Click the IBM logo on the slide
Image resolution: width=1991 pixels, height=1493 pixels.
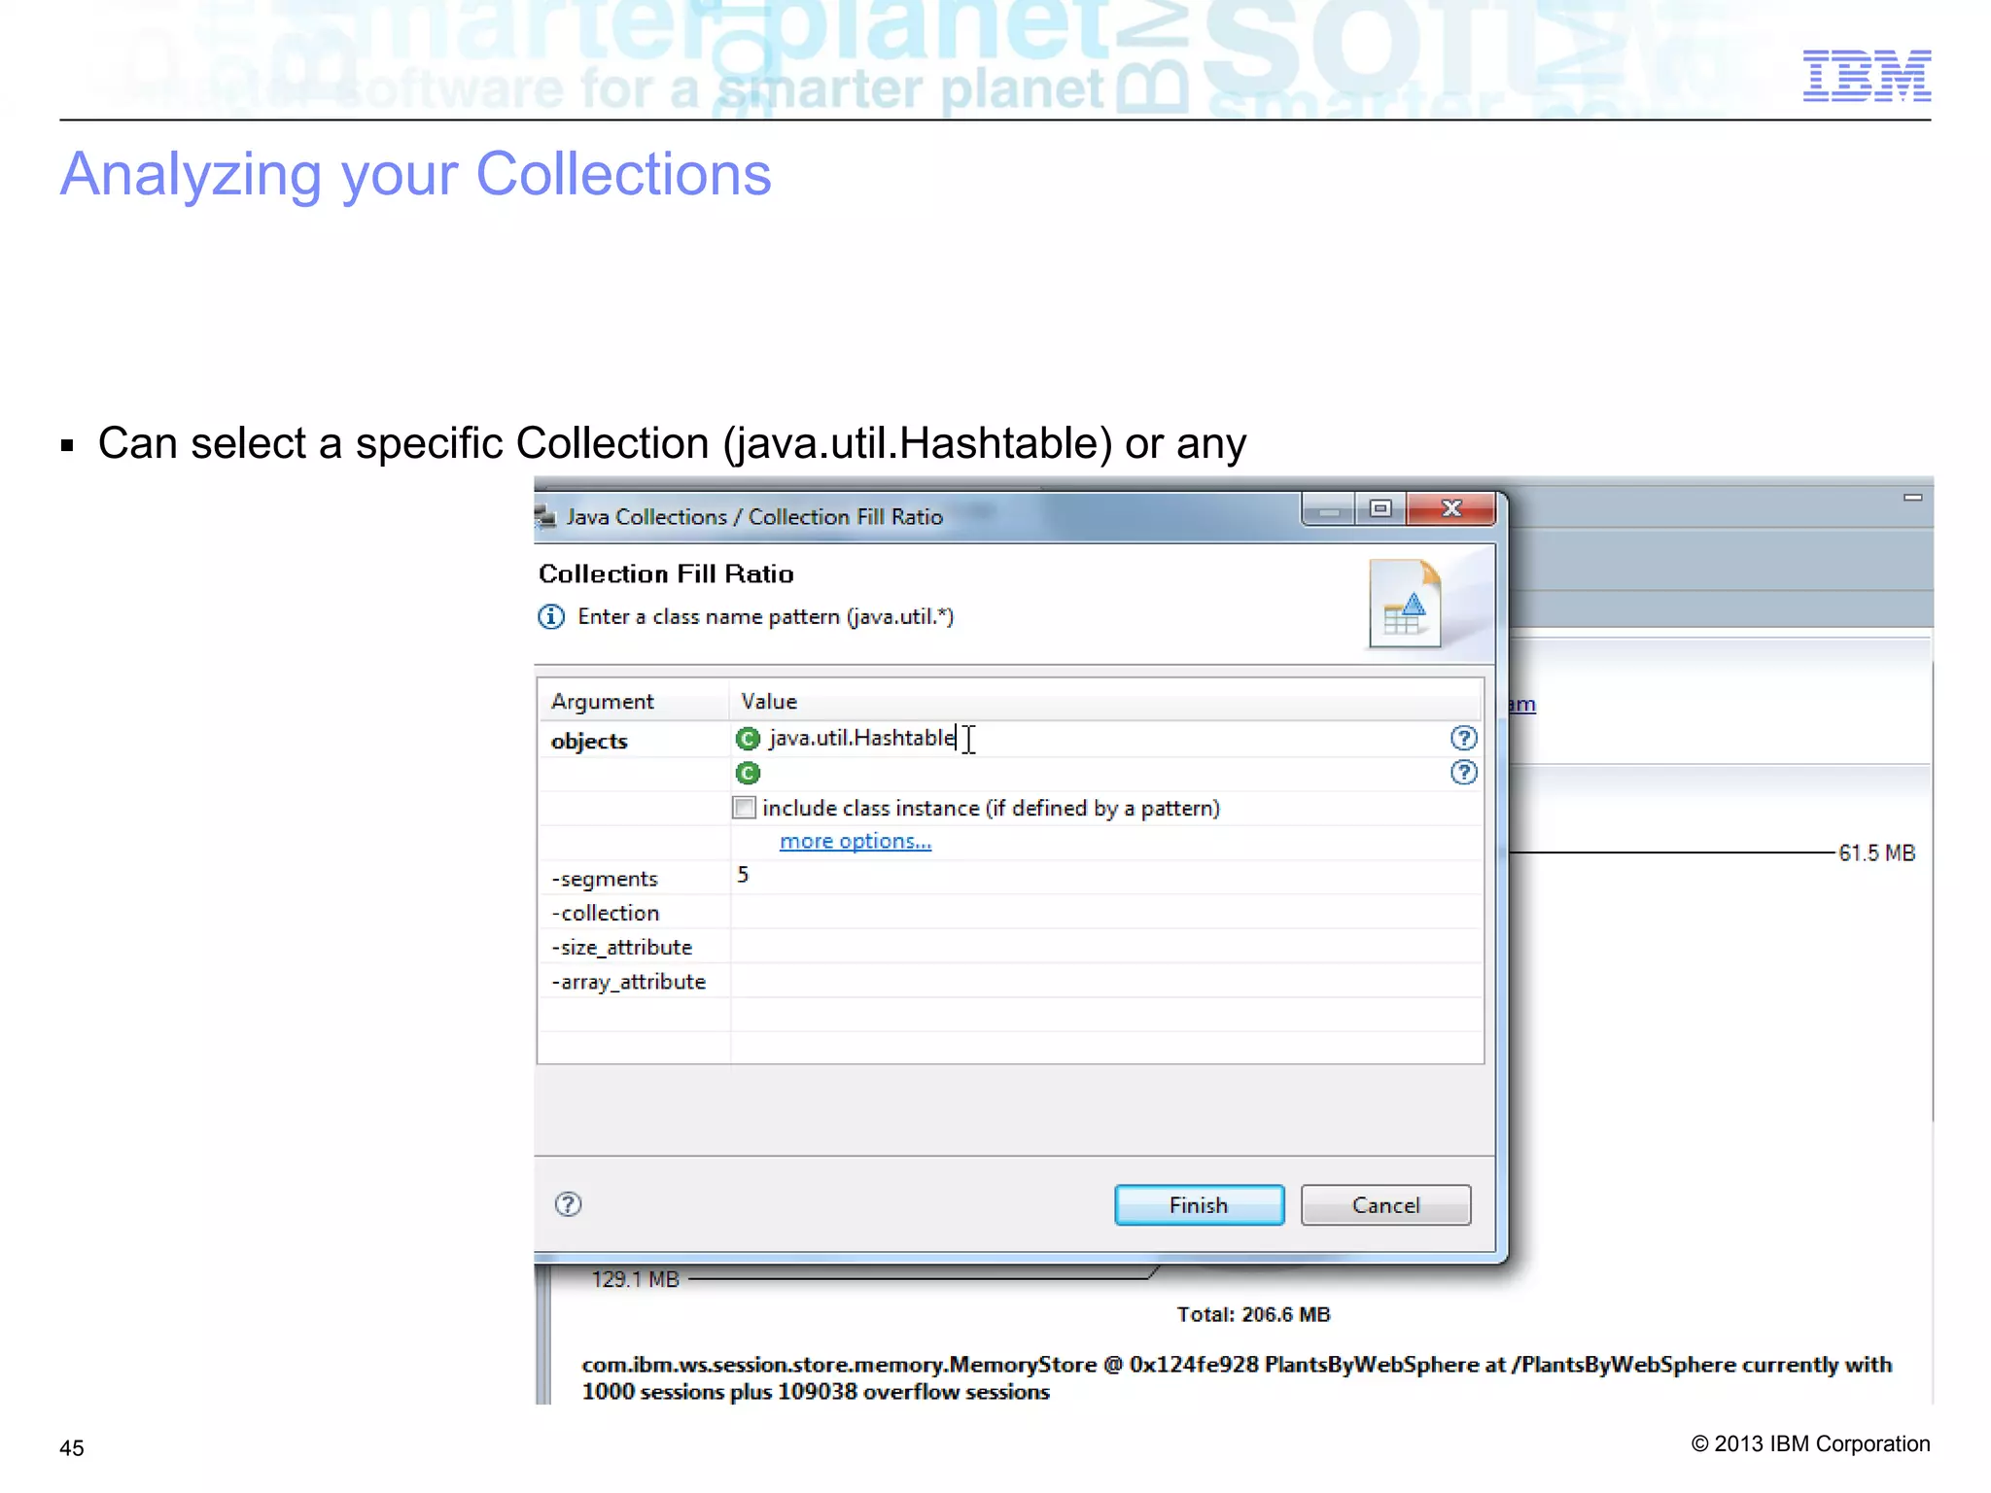tap(1867, 76)
